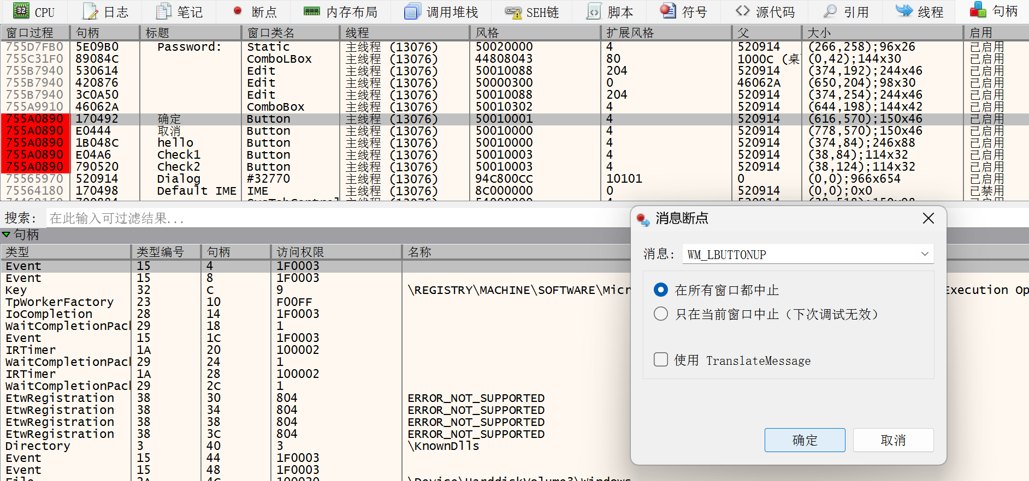Enable 使用 TranslateMessage checkbox
This screenshot has width=1029, height=481.
click(x=661, y=359)
